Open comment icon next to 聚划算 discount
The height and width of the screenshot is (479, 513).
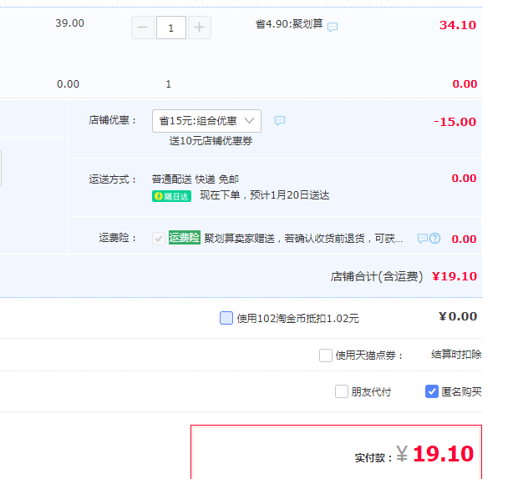coord(333,27)
